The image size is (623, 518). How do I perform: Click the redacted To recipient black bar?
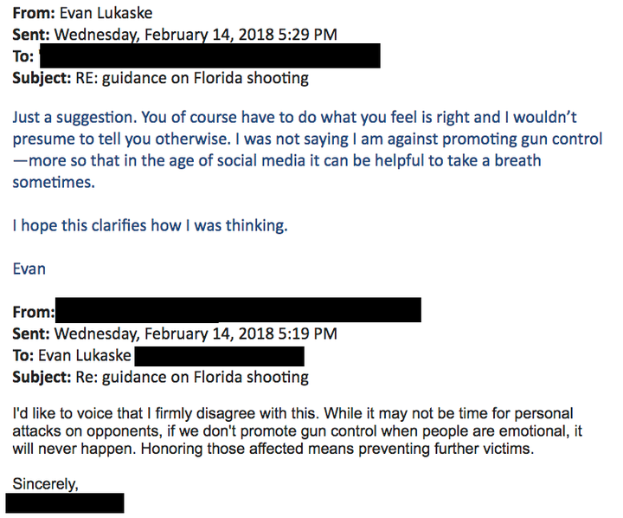[209, 55]
